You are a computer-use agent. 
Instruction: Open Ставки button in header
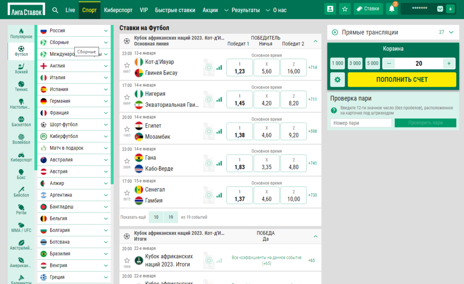tap(368, 9)
